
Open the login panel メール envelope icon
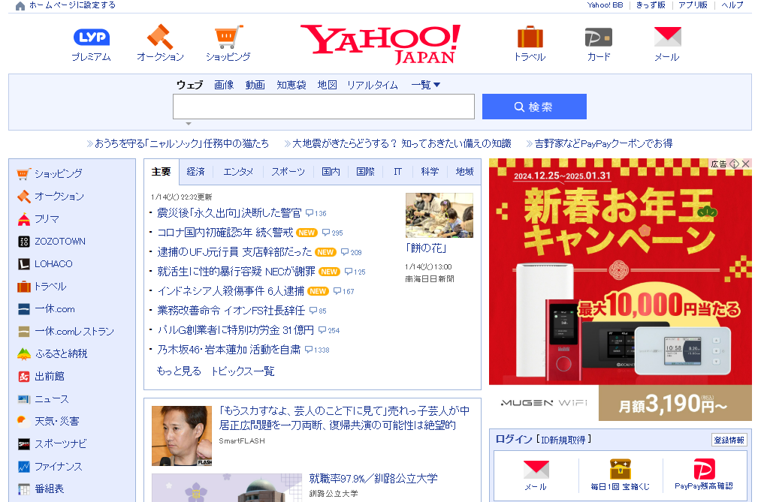point(536,470)
